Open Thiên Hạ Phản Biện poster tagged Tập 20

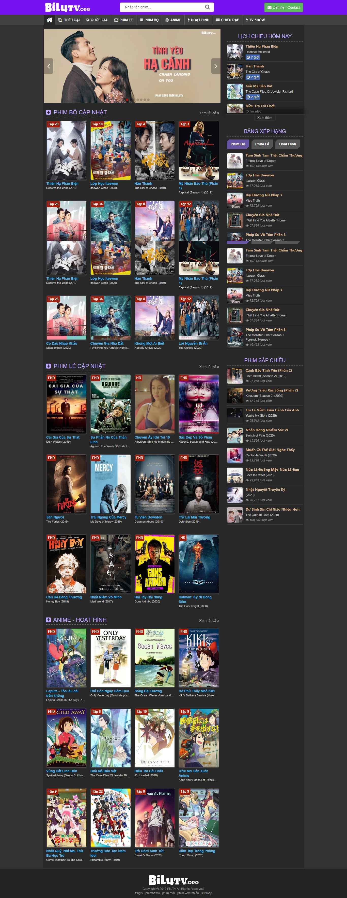(67, 150)
